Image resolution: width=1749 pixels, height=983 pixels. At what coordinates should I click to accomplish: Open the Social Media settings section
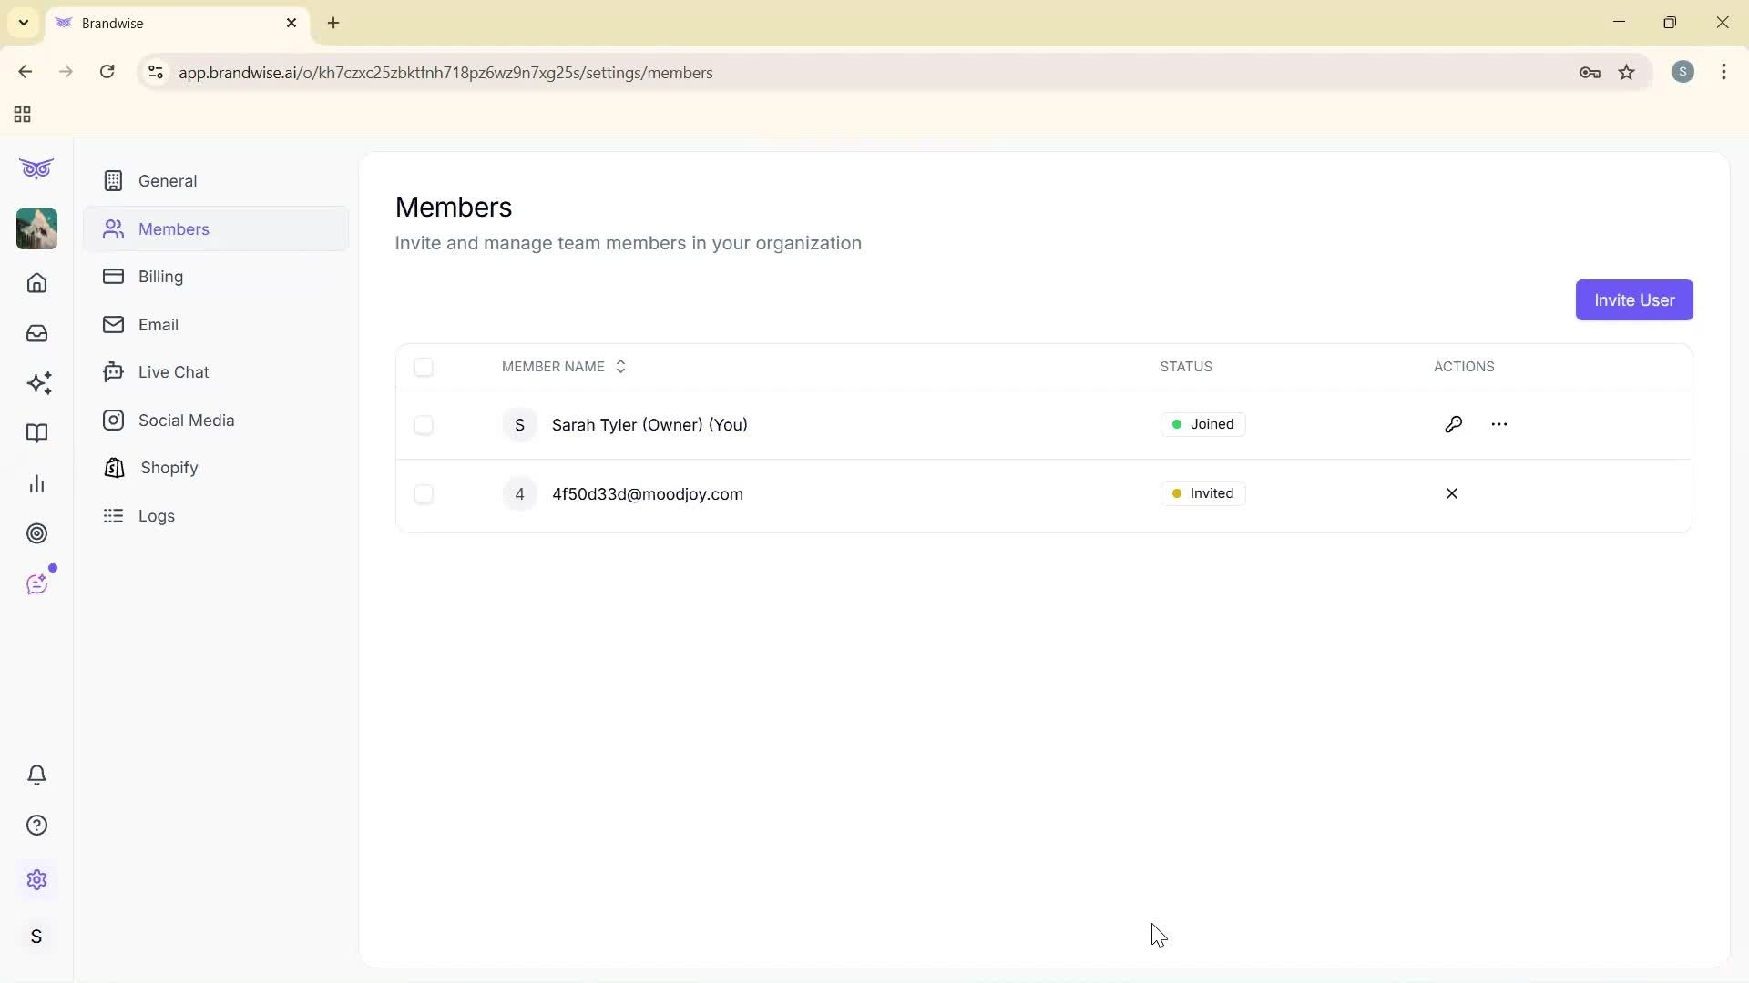[186, 421]
